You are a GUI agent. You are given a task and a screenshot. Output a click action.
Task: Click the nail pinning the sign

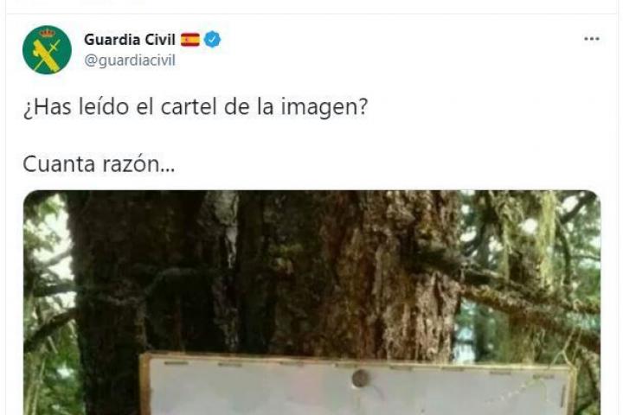[x=360, y=379]
